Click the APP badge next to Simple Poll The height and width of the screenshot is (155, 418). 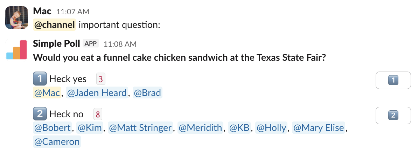tap(91, 44)
